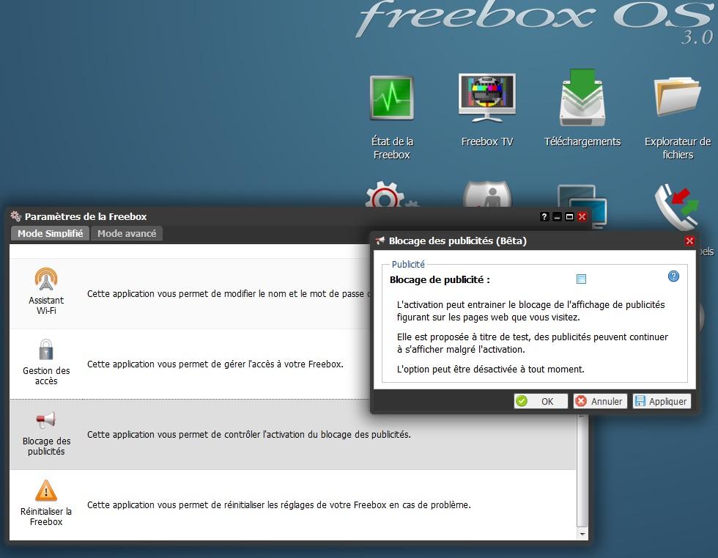The width and height of the screenshot is (718, 558).
Task: Close the Paramètres de la Freebox window
Action: point(582,217)
